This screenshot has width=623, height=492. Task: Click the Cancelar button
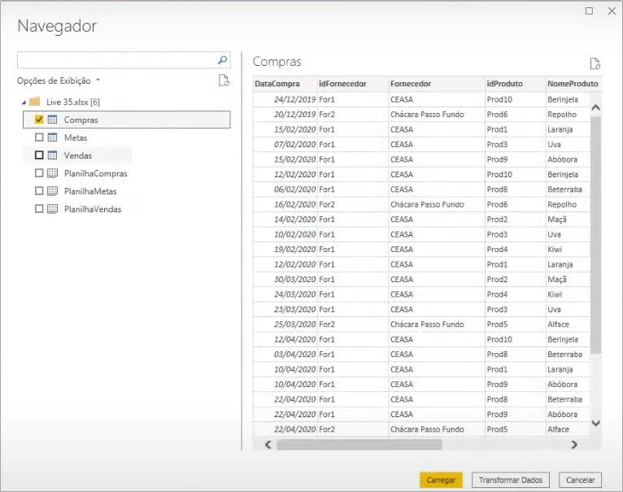point(580,480)
